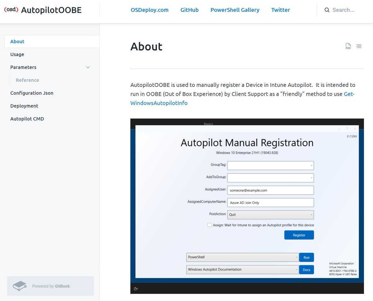Open the GitHub header link
The height and width of the screenshot is (301, 373).
tap(189, 10)
